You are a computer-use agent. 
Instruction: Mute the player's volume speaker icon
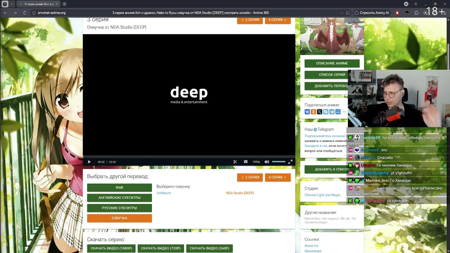point(267,162)
